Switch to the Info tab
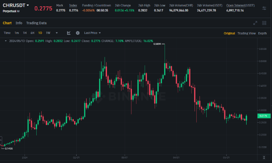The image size is (272, 163). (19, 23)
